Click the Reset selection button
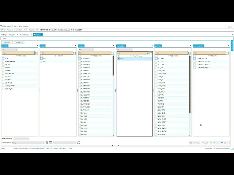 195,143
